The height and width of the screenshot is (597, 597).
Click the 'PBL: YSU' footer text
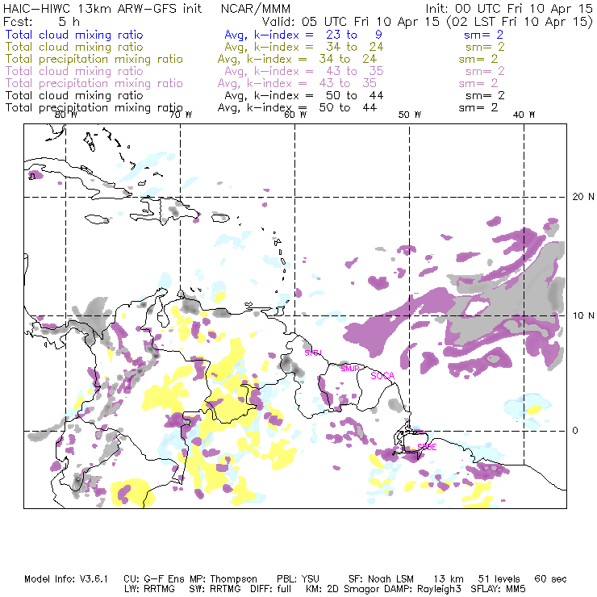298,579
